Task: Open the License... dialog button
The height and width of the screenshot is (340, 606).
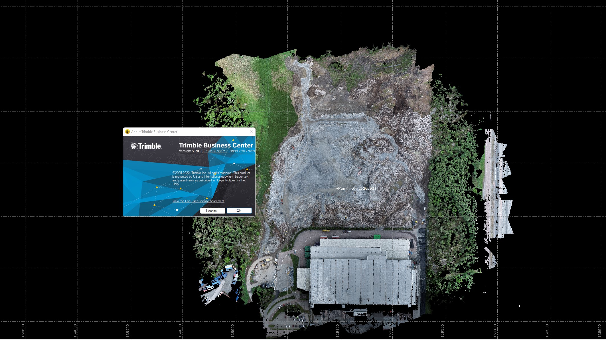Action: point(212,211)
